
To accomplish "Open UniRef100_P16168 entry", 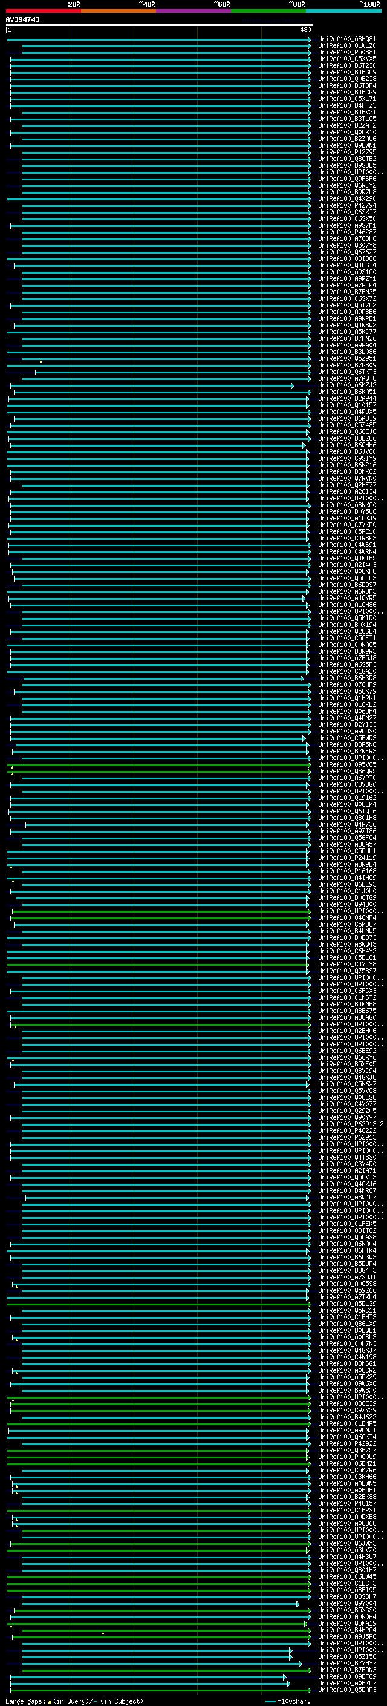I will tap(346, 871).
